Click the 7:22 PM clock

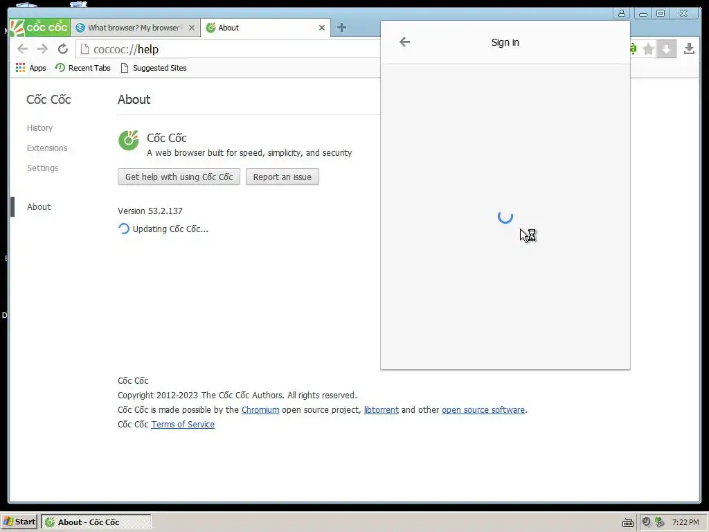coord(685,522)
